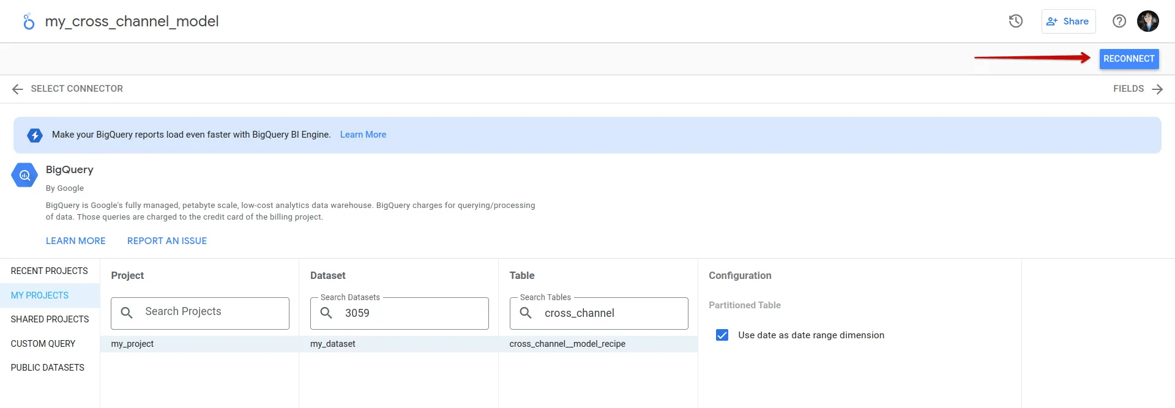Image resolution: width=1175 pixels, height=408 pixels.
Task: Open the help question mark icon
Action: point(1119,21)
